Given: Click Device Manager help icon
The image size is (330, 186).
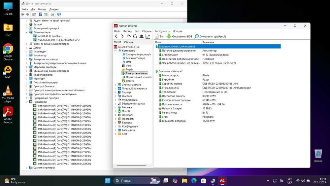Looking at the screenshot, I should click(41, 14).
